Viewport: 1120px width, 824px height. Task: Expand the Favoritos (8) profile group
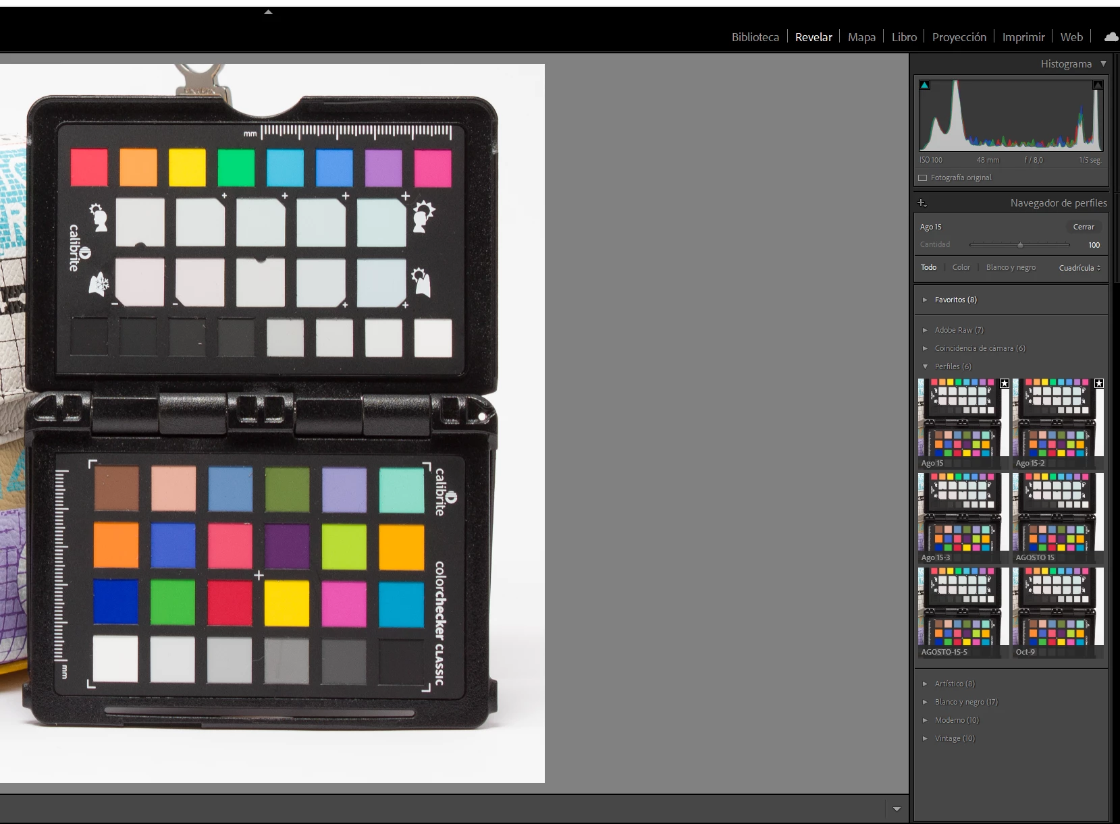coord(925,300)
